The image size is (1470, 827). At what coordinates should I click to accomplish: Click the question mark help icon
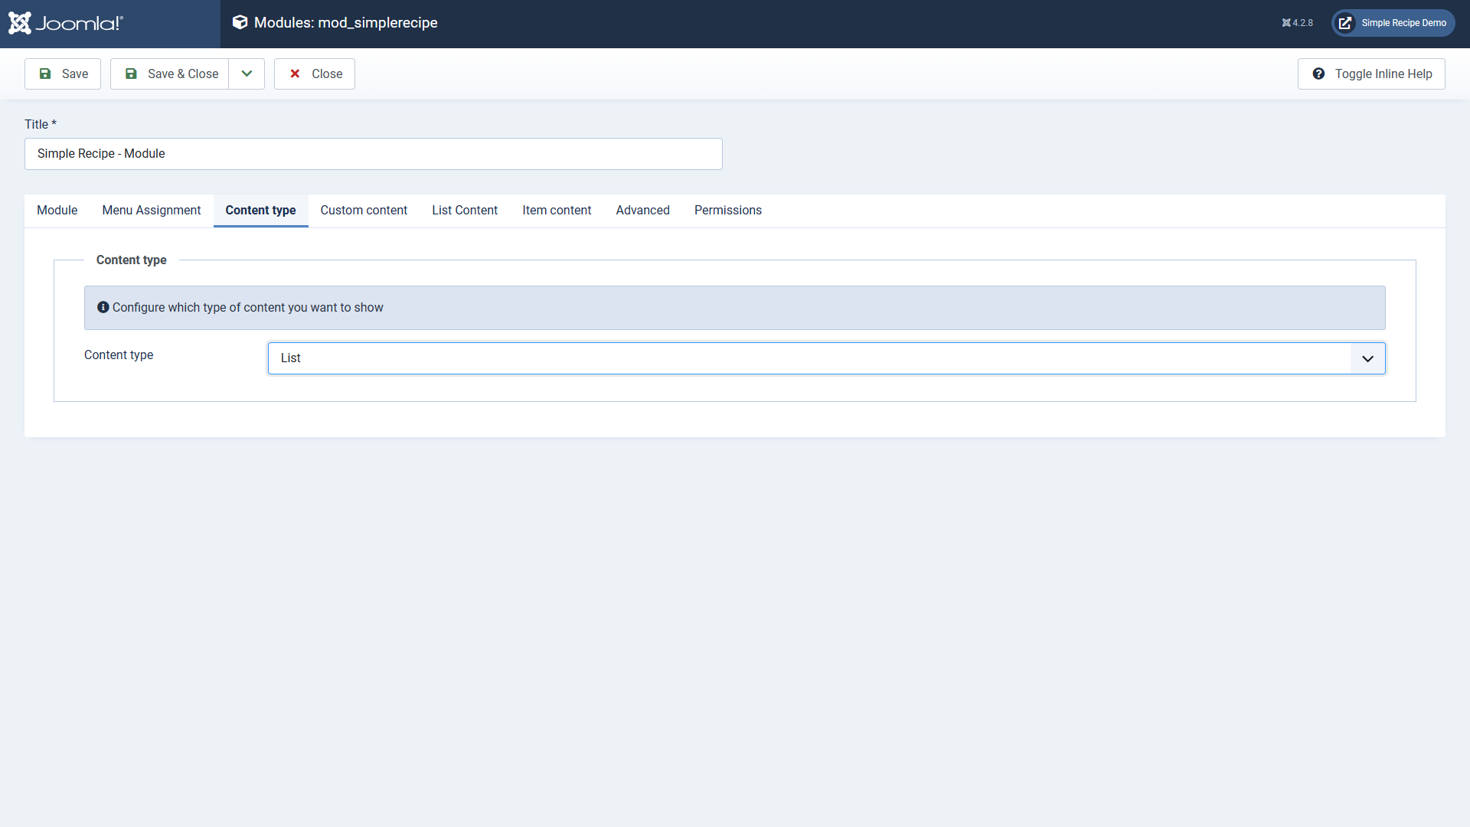tap(1318, 74)
